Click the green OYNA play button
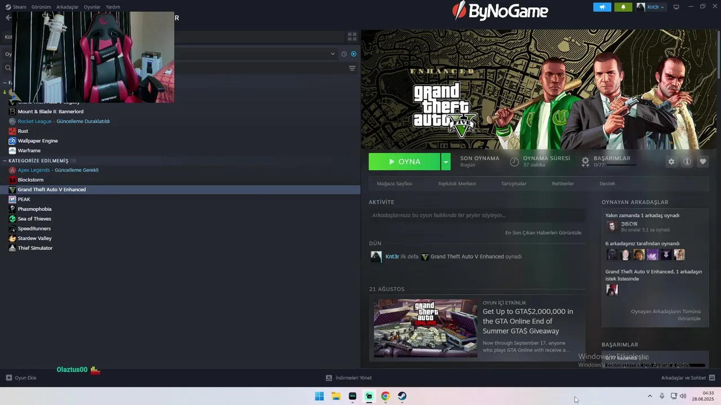The width and height of the screenshot is (721, 405). [x=404, y=161]
